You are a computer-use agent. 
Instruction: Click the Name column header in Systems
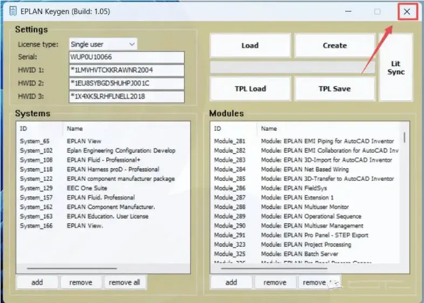[127, 129]
